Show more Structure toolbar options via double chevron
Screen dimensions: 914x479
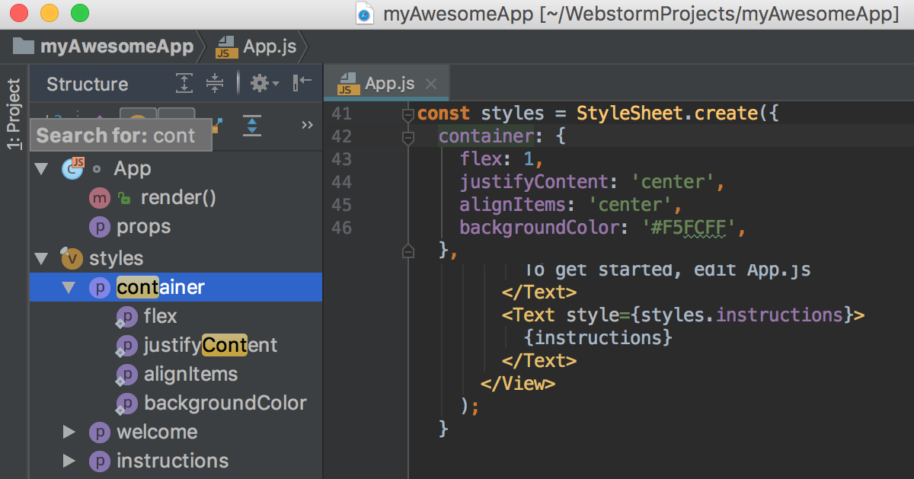click(x=307, y=125)
